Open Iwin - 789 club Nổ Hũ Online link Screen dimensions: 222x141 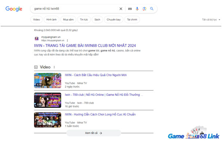click(104, 95)
